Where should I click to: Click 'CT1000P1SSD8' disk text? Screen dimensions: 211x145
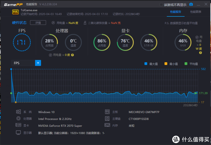tap(139, 119)
